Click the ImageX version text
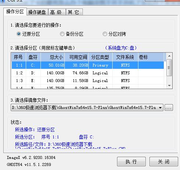This screenshot has width=180, height=170. (31, 157)
